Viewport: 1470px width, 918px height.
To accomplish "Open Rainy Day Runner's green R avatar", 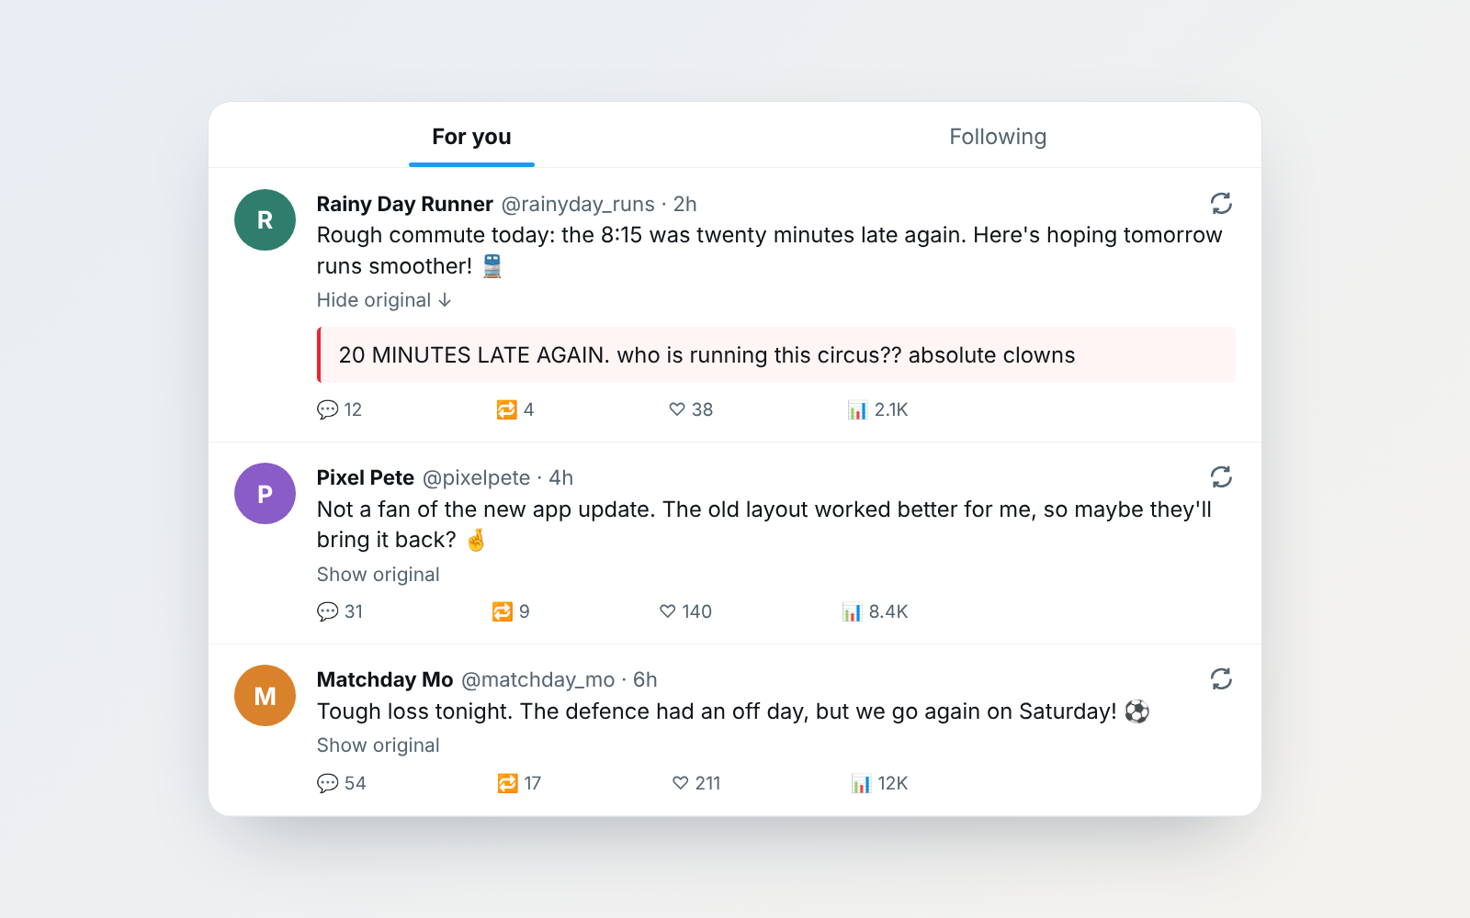I will coord(265,220).
